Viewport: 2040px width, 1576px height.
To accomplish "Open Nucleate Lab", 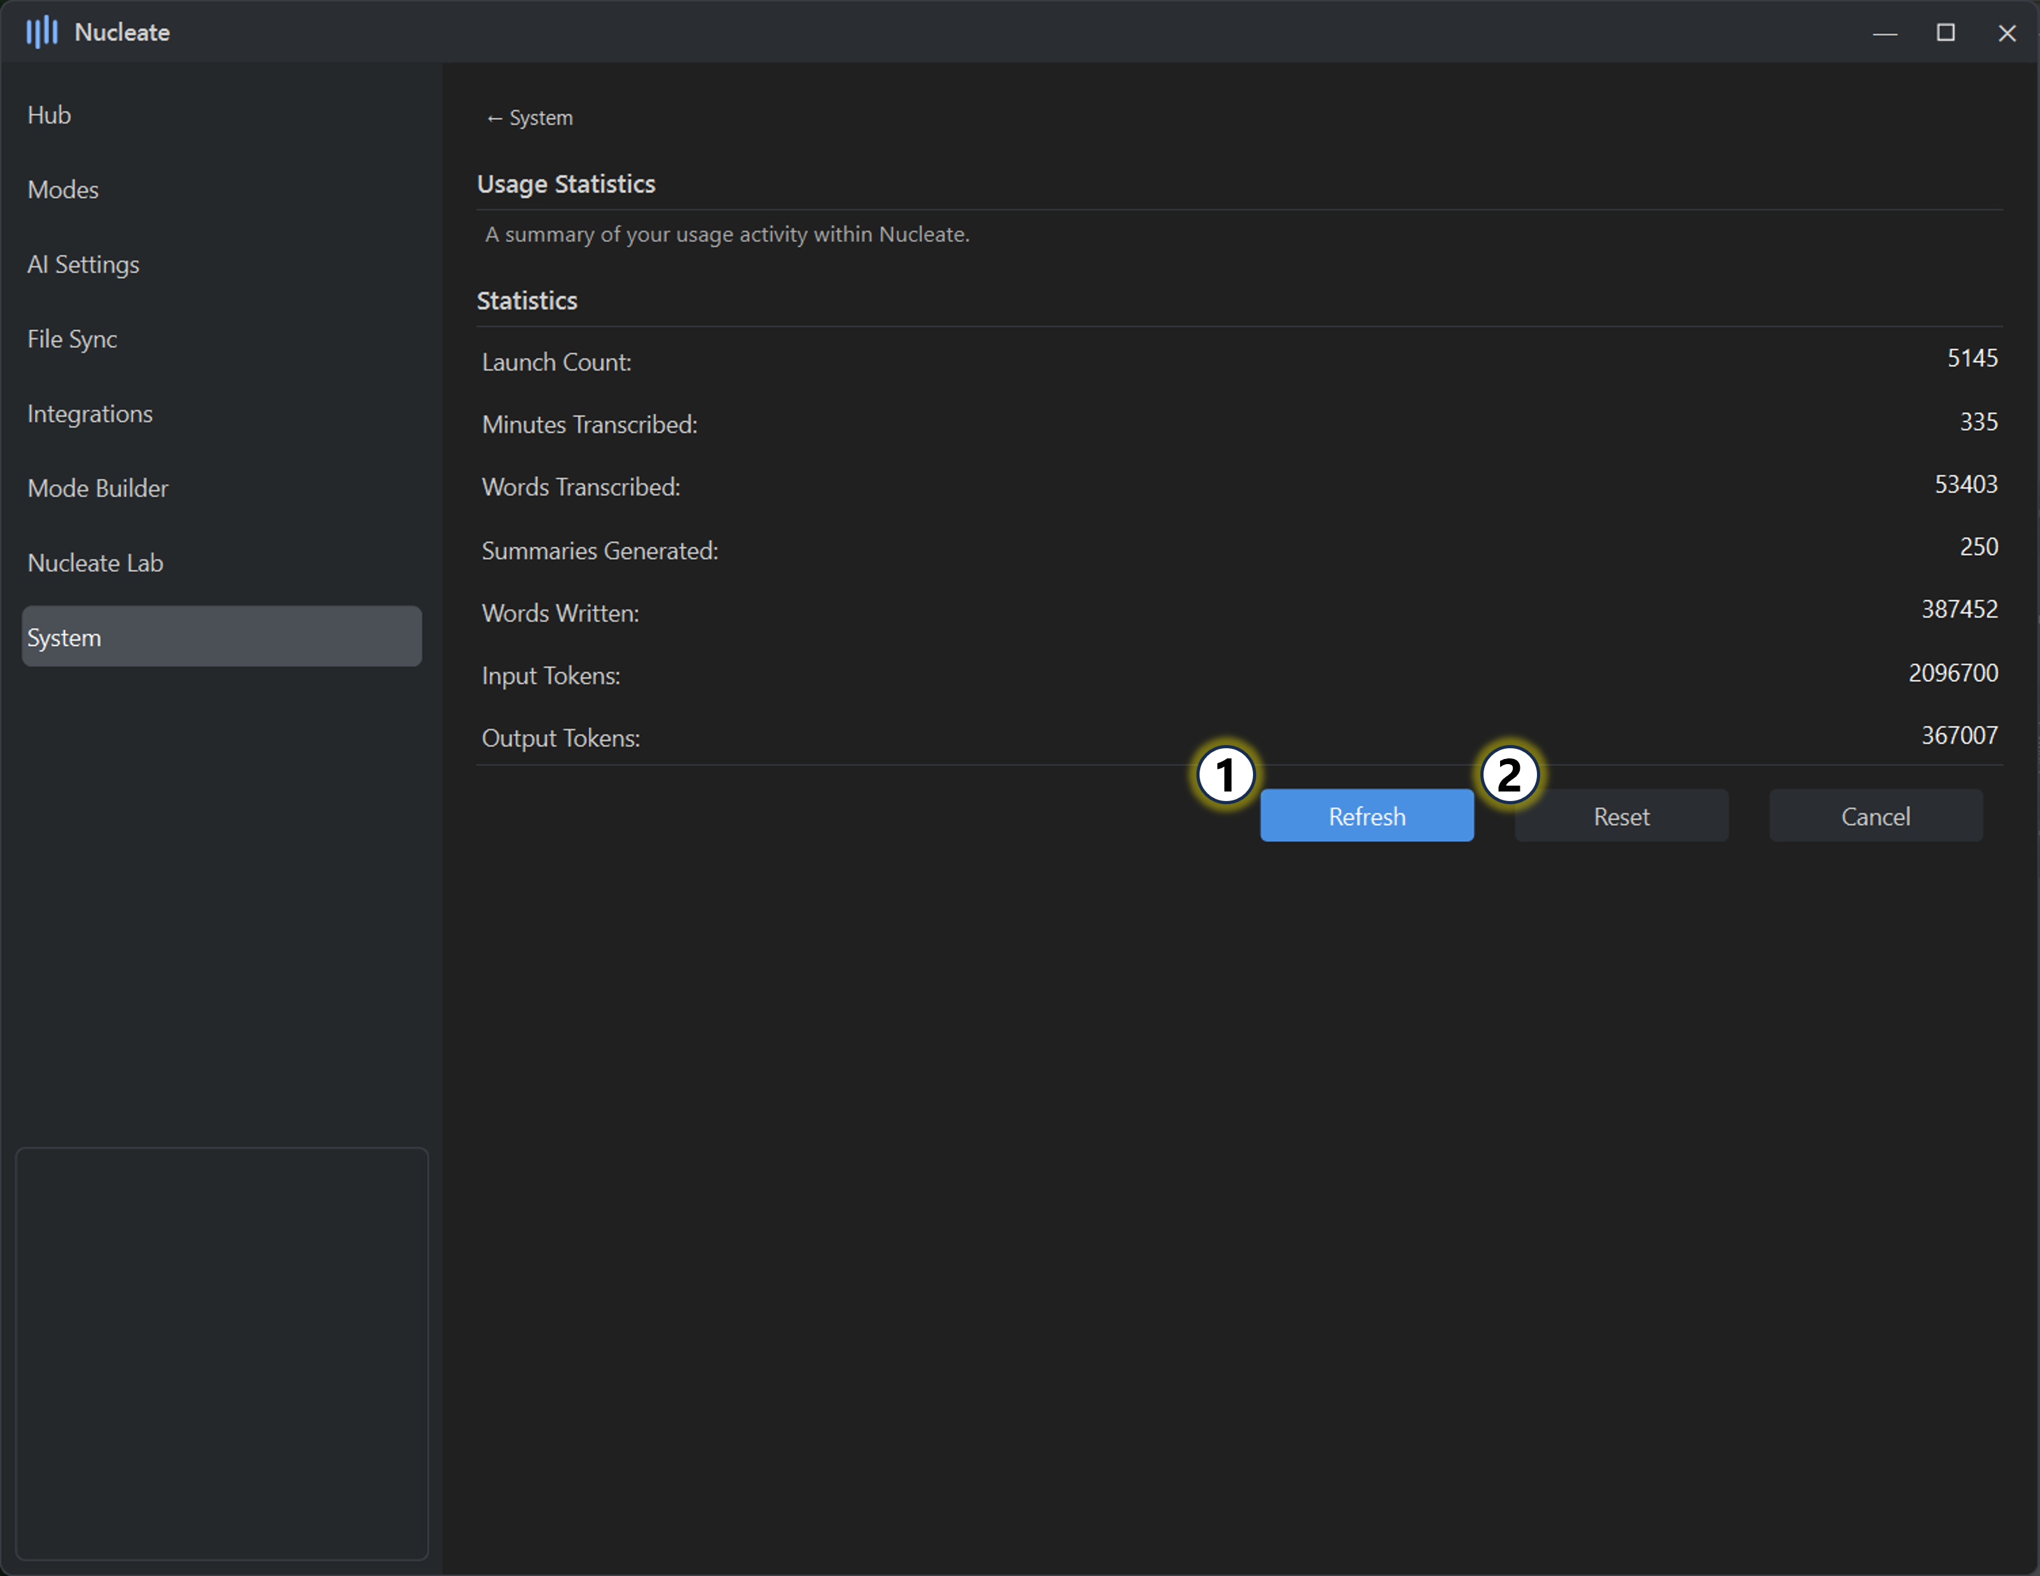I will (x=96, y=564).
